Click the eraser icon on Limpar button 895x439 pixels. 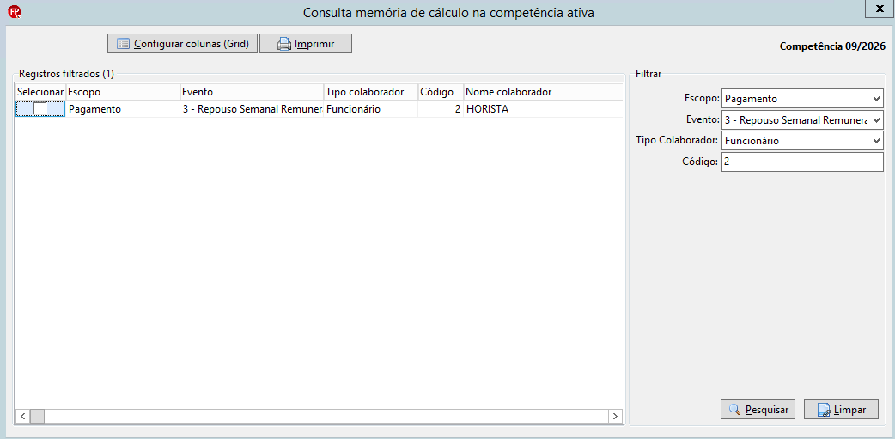point(825,410)
